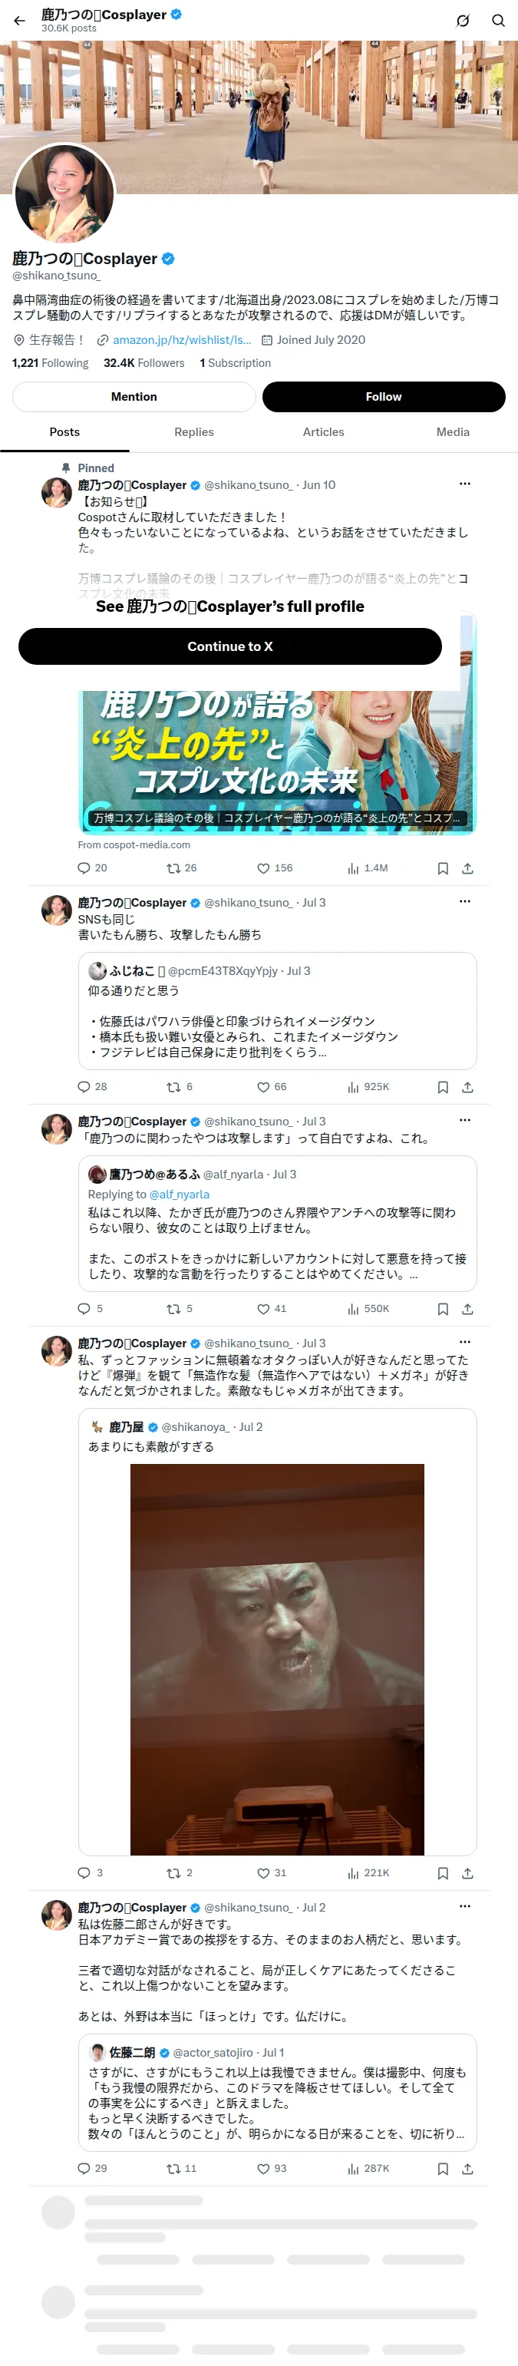This screenshot has height=2366, width=518.
Task: Open more options on Jul 2 post
Action: (465, 1906)
